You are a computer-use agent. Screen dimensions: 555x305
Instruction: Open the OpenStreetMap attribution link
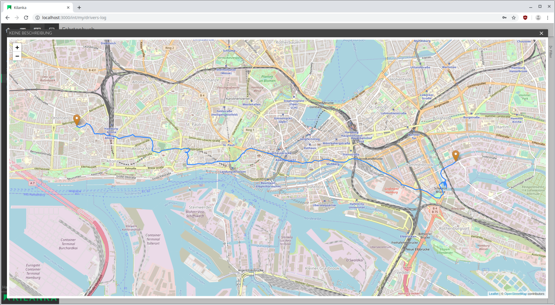(515, 294)
